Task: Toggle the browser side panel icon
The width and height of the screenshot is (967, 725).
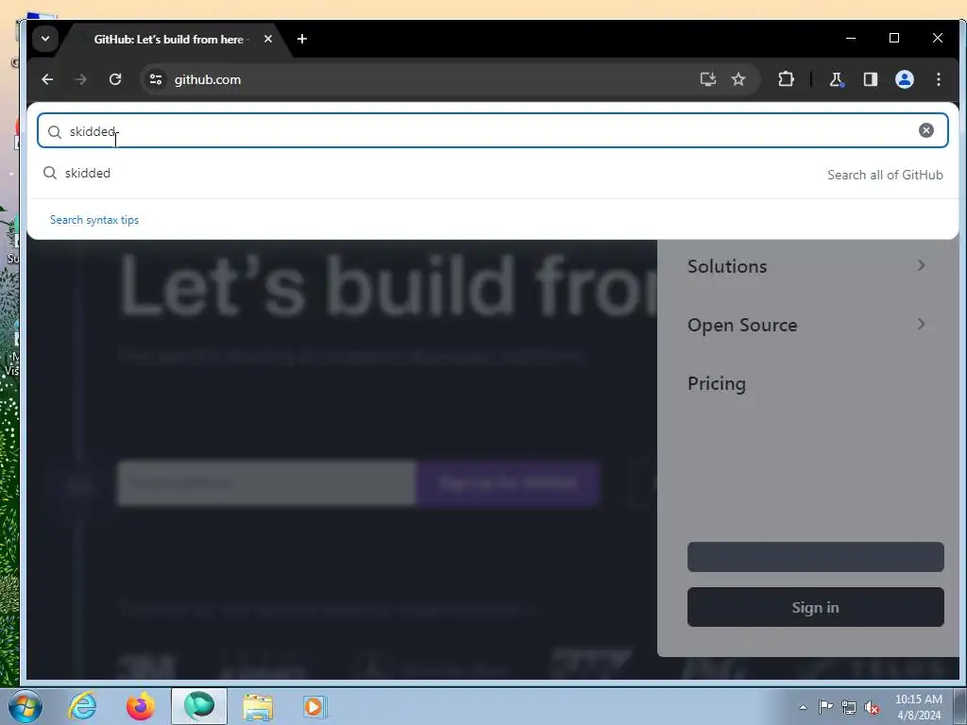Action: pos(870,79)
